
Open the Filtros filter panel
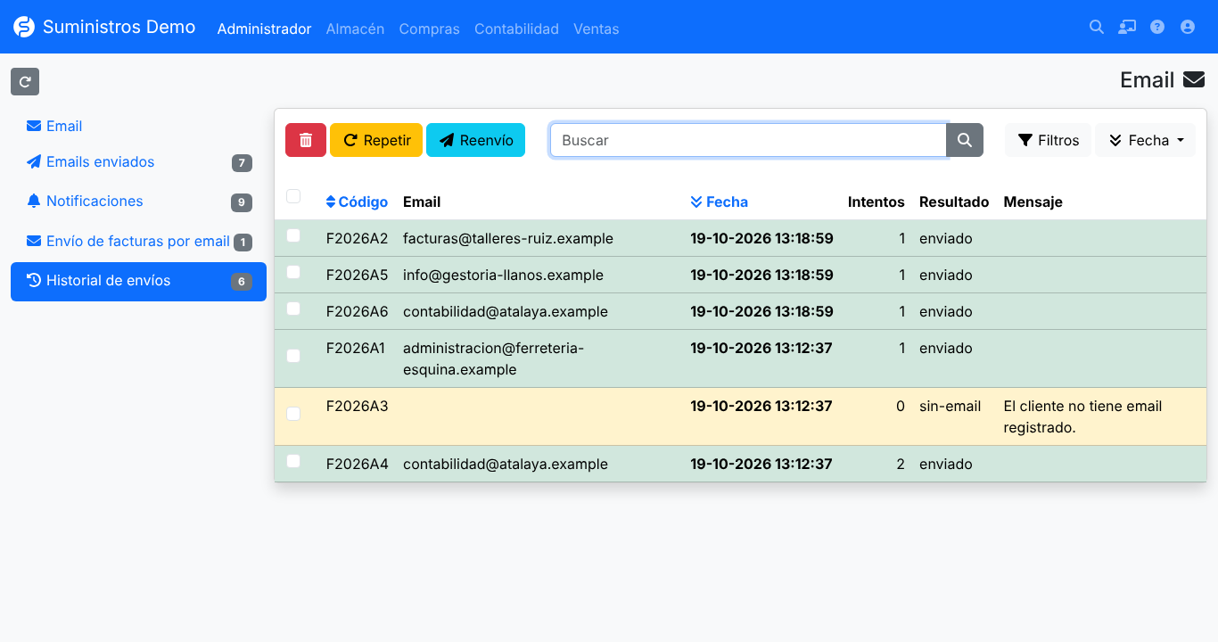point(1048,140)
